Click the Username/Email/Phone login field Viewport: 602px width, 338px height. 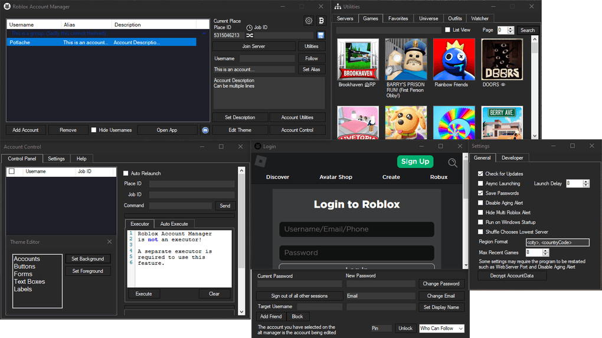[356, 229]
